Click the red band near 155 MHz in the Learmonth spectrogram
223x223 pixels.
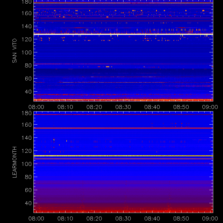(x=123, y=128)
